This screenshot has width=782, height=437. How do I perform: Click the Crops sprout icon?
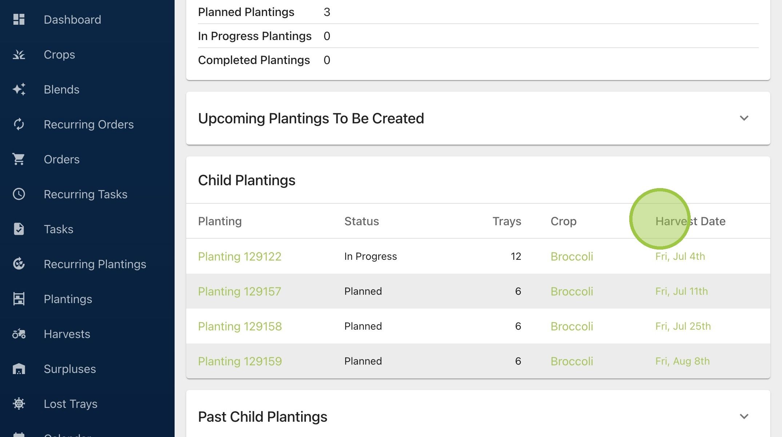pyautogui.click(x=19, y=54)
